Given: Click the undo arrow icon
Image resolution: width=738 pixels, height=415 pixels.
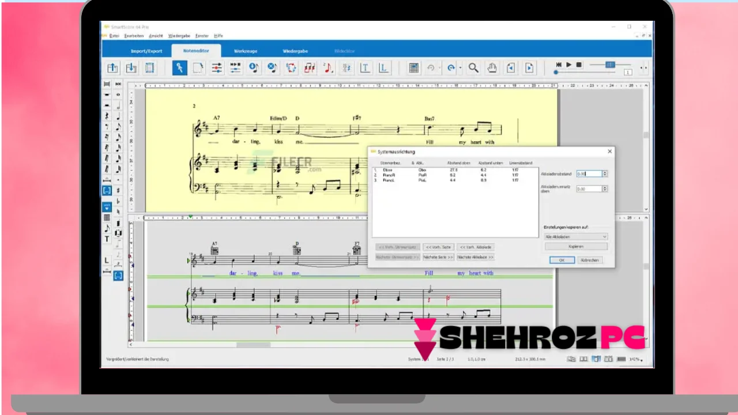Looking at the screenshot, I should point(431,68).
